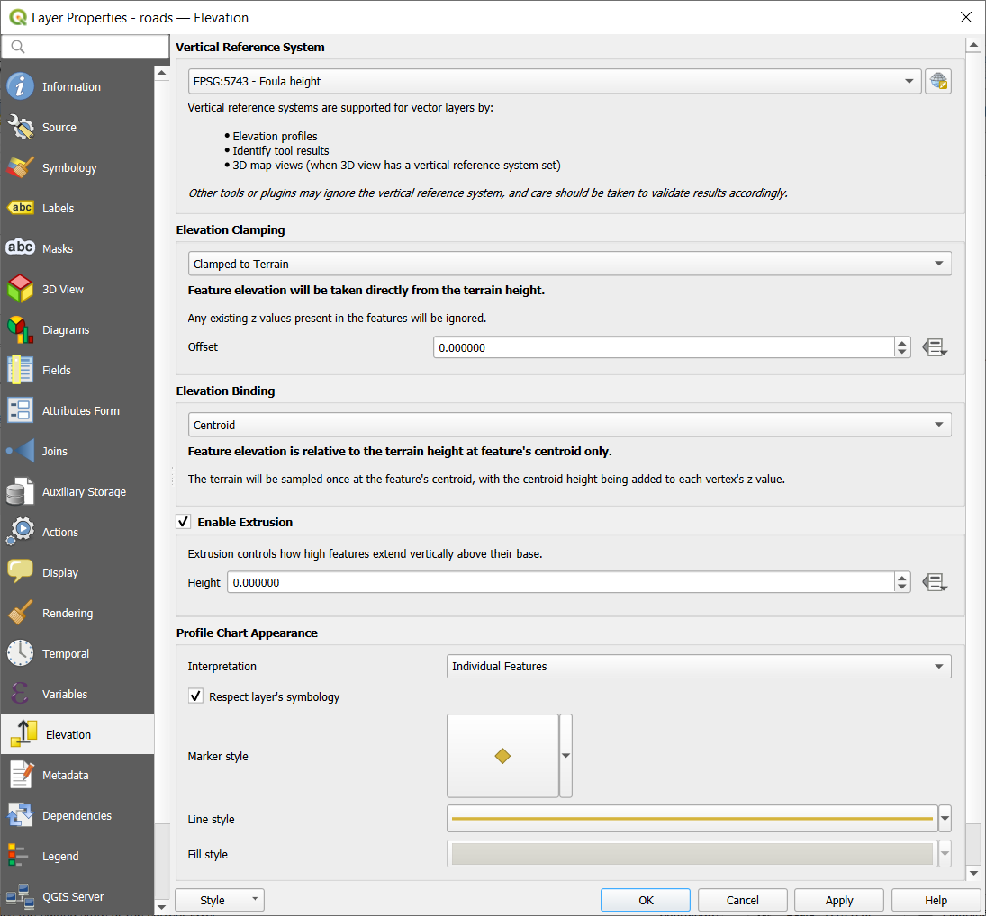Screen dimensions: 986x916
Task: Open the Display speech bubble icon
Action: (20, 572)
